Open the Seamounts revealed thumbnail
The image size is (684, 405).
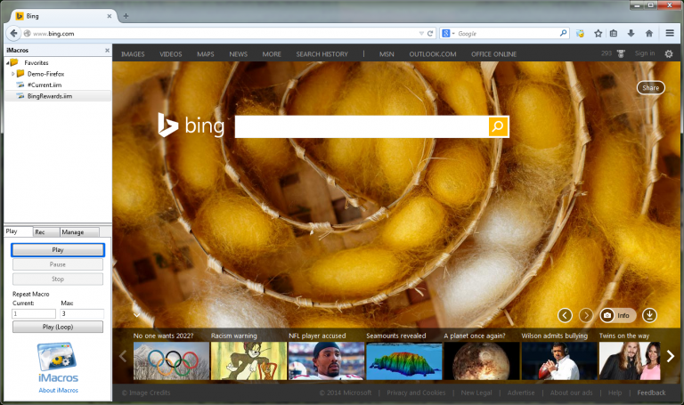(x=404, y=360)
